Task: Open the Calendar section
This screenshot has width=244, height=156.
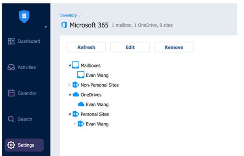Action: click(24, 93)
